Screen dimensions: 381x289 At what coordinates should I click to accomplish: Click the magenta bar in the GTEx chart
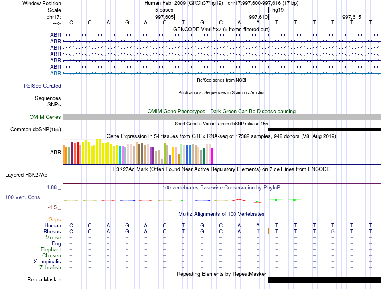[x=213, y=156]
